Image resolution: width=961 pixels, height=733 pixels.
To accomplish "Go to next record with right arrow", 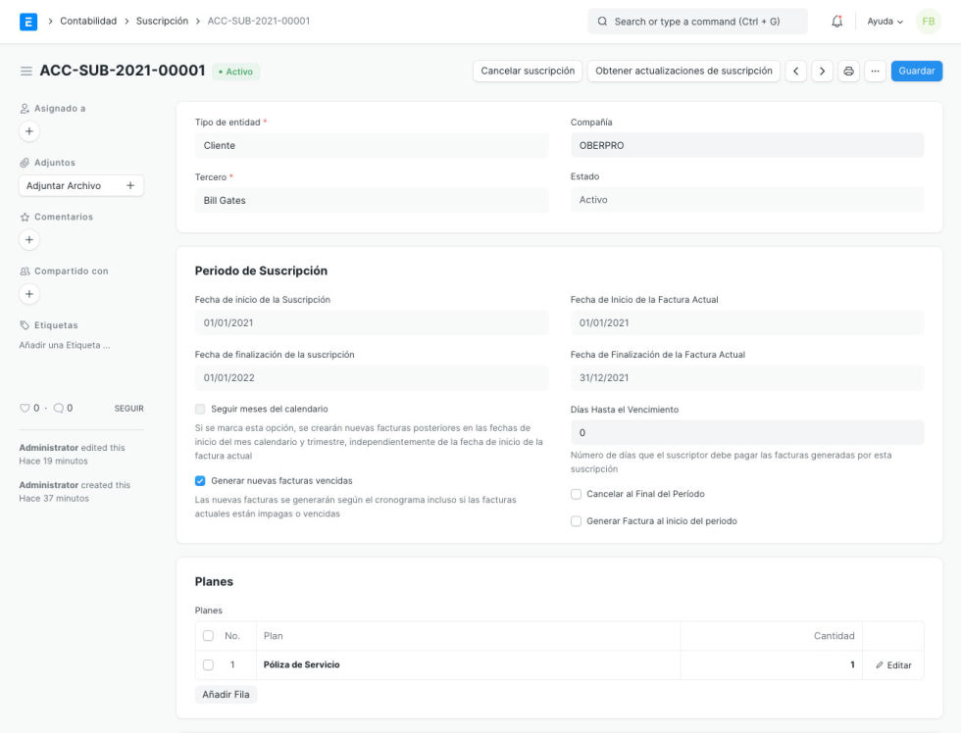I will [823, 72].
